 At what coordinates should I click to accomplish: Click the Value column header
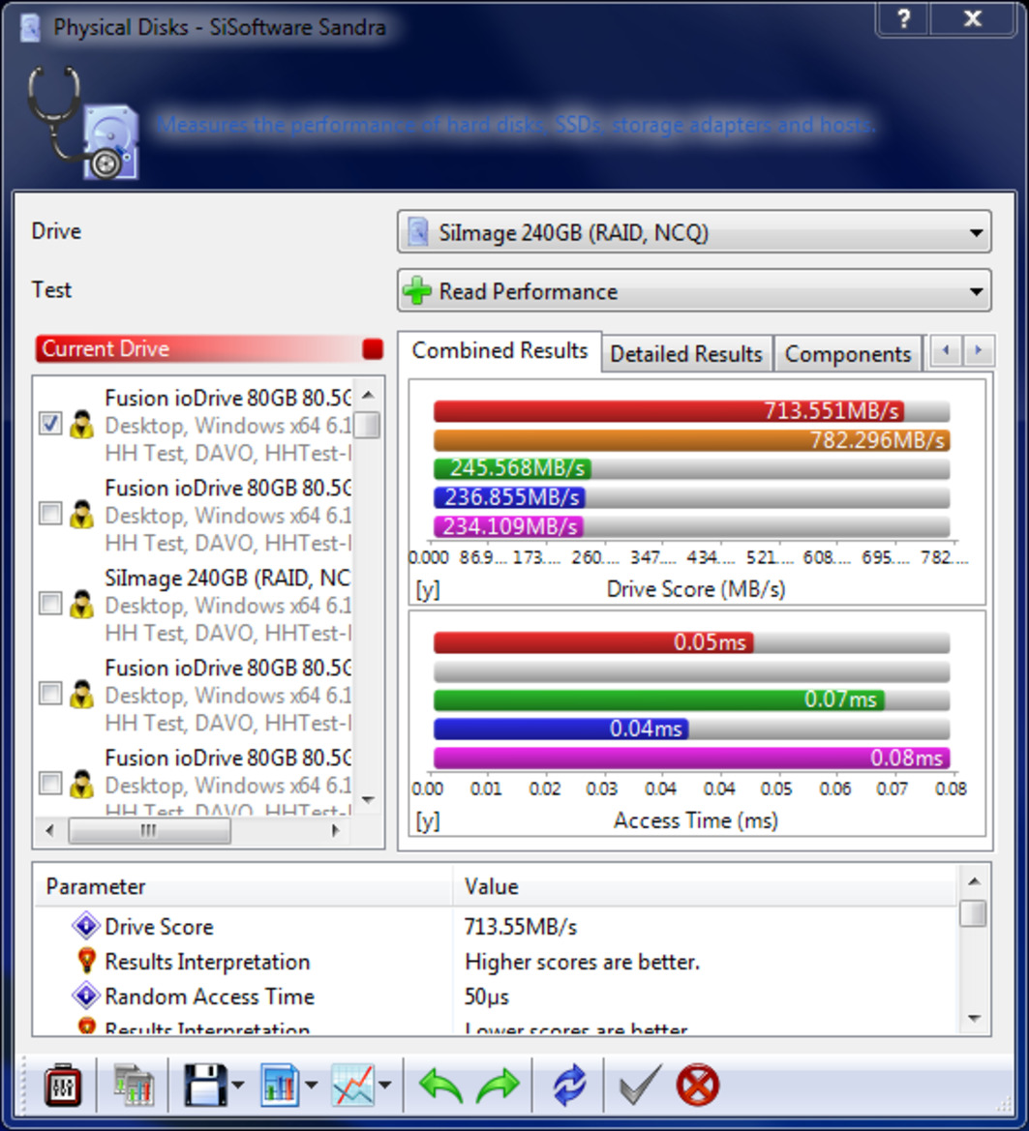(x=706, y=886)
